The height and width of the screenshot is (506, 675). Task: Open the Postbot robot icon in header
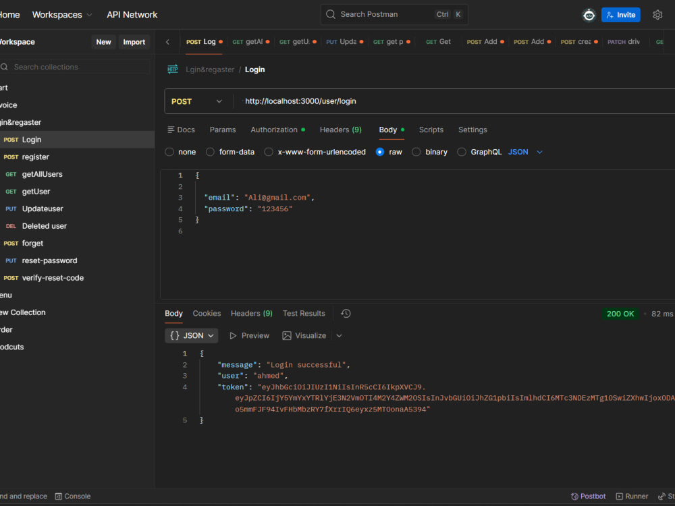pos(589,15)
